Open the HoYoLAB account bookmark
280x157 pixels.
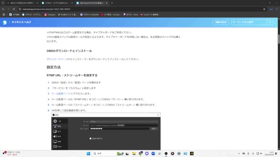89,14
